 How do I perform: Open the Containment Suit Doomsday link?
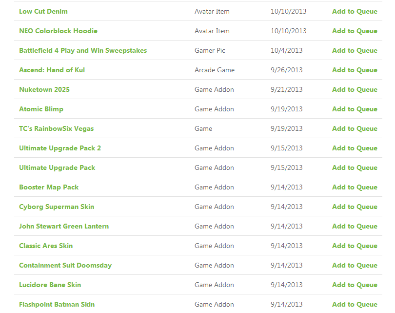(x=65, y=265)
